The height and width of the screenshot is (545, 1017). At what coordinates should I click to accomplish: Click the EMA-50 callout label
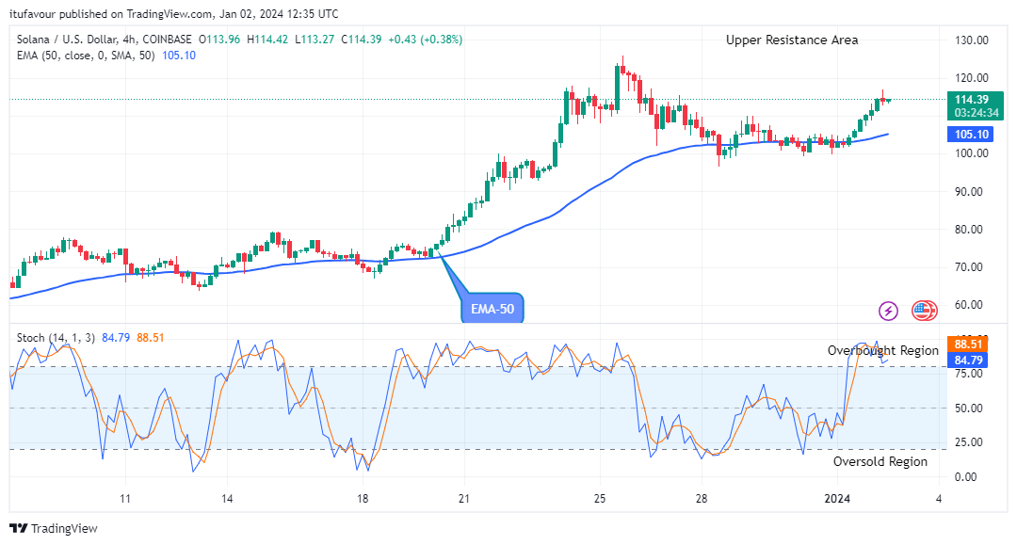[x=492, y=309]
